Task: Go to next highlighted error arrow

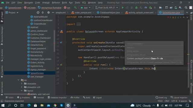Action: click(187, 17)
